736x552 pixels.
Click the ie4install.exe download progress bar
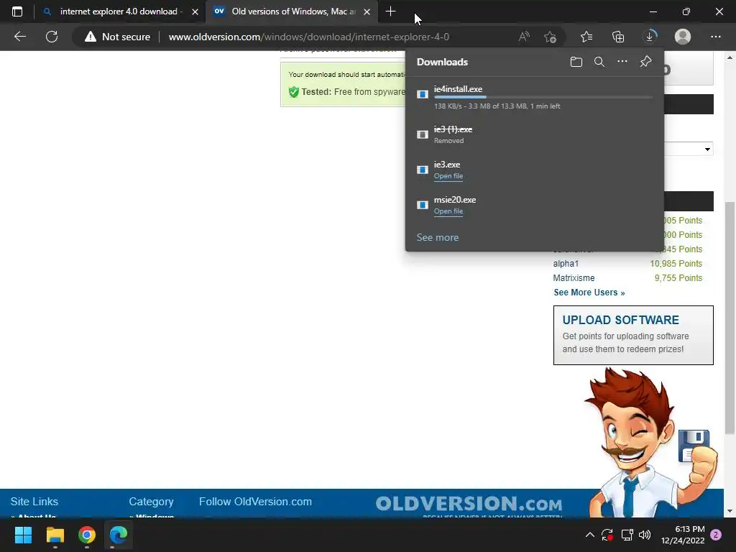543,97
